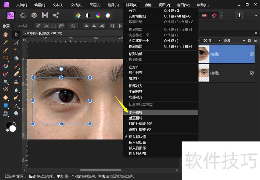This screenshot has height=180, width=260.
Task: Choose 分组 menu entry
Action: (161, 11)
